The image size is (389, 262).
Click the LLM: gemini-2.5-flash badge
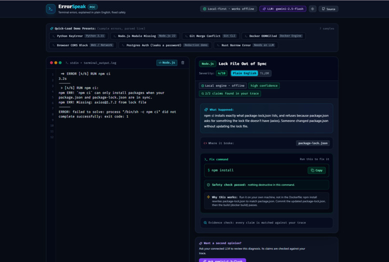(282, 9)
